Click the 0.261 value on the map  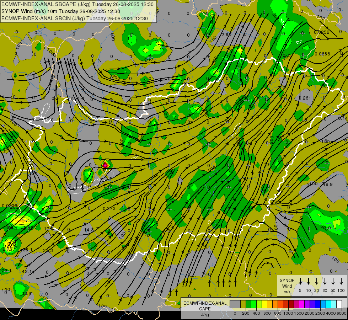click(305, 98)
